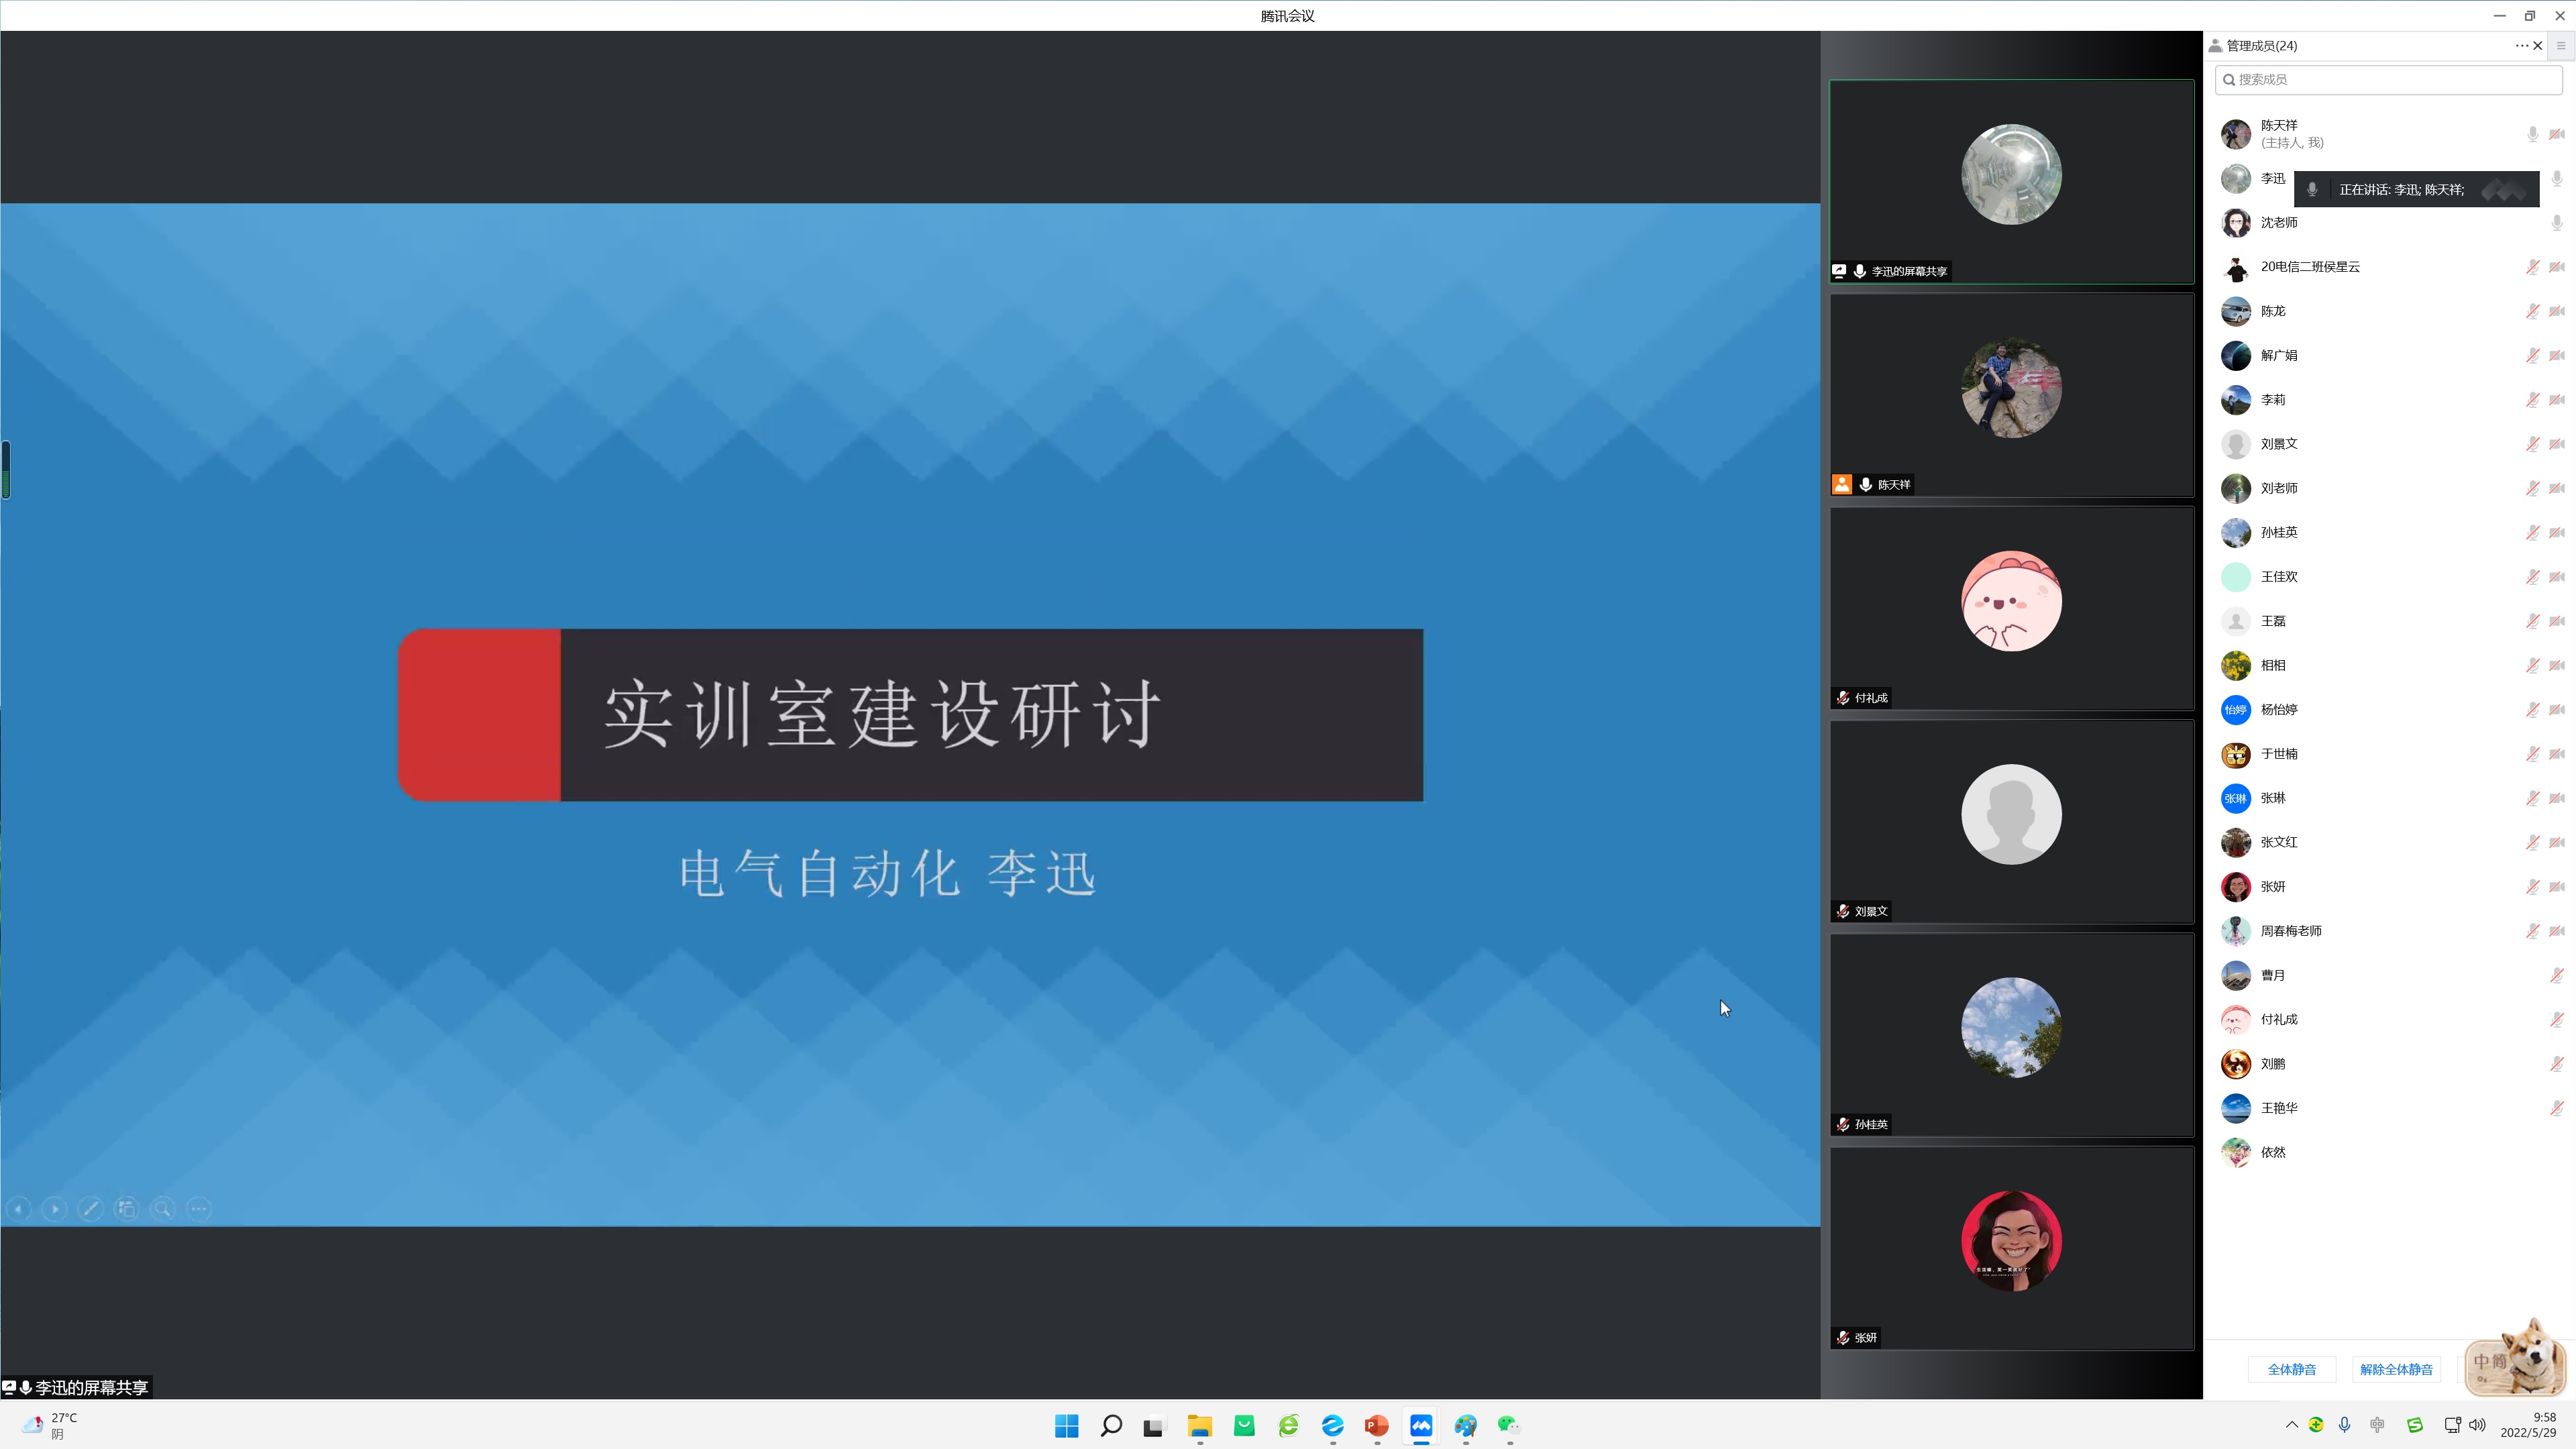Open the Tencent Meeting icon in the taskbar

click(x=1421, y=1425)
